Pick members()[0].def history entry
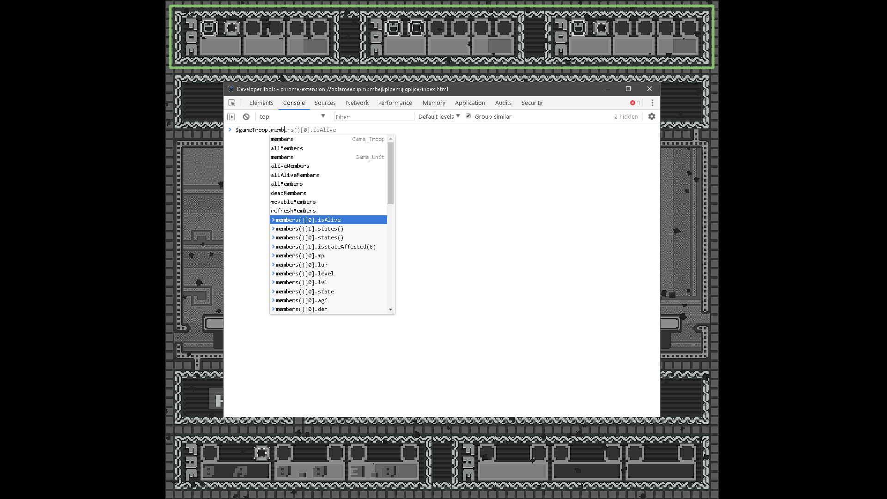The height and width of the screenshot is (499, 887). 328,309
